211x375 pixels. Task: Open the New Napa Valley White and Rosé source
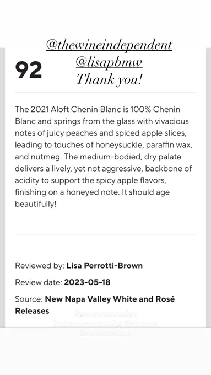coord(95,305)
